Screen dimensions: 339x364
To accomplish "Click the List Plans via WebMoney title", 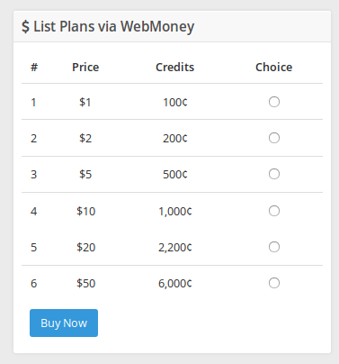I will pos(114,26).
